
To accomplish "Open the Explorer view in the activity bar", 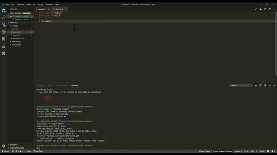I will [x=3, y=10].
